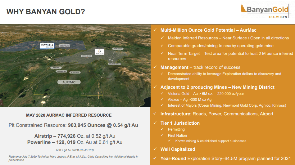
Task: Click checkmark beside 'Tier 1 Jurisdiction'
Action: 155,123
